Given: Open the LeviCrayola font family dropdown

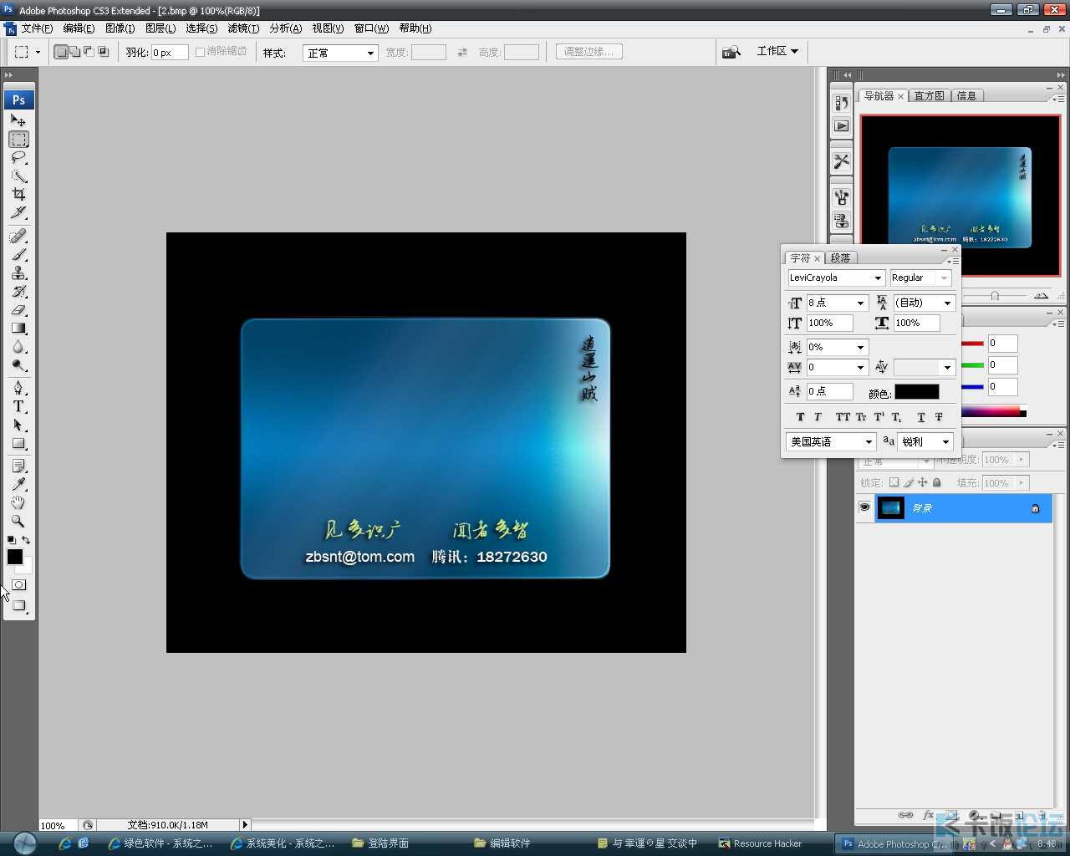Looking at the screenshot, I should click(878, 278).
